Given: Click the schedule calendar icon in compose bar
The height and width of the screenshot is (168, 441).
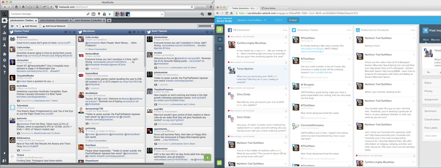Looking at the screenshot, I should click(x=93, y=14).
